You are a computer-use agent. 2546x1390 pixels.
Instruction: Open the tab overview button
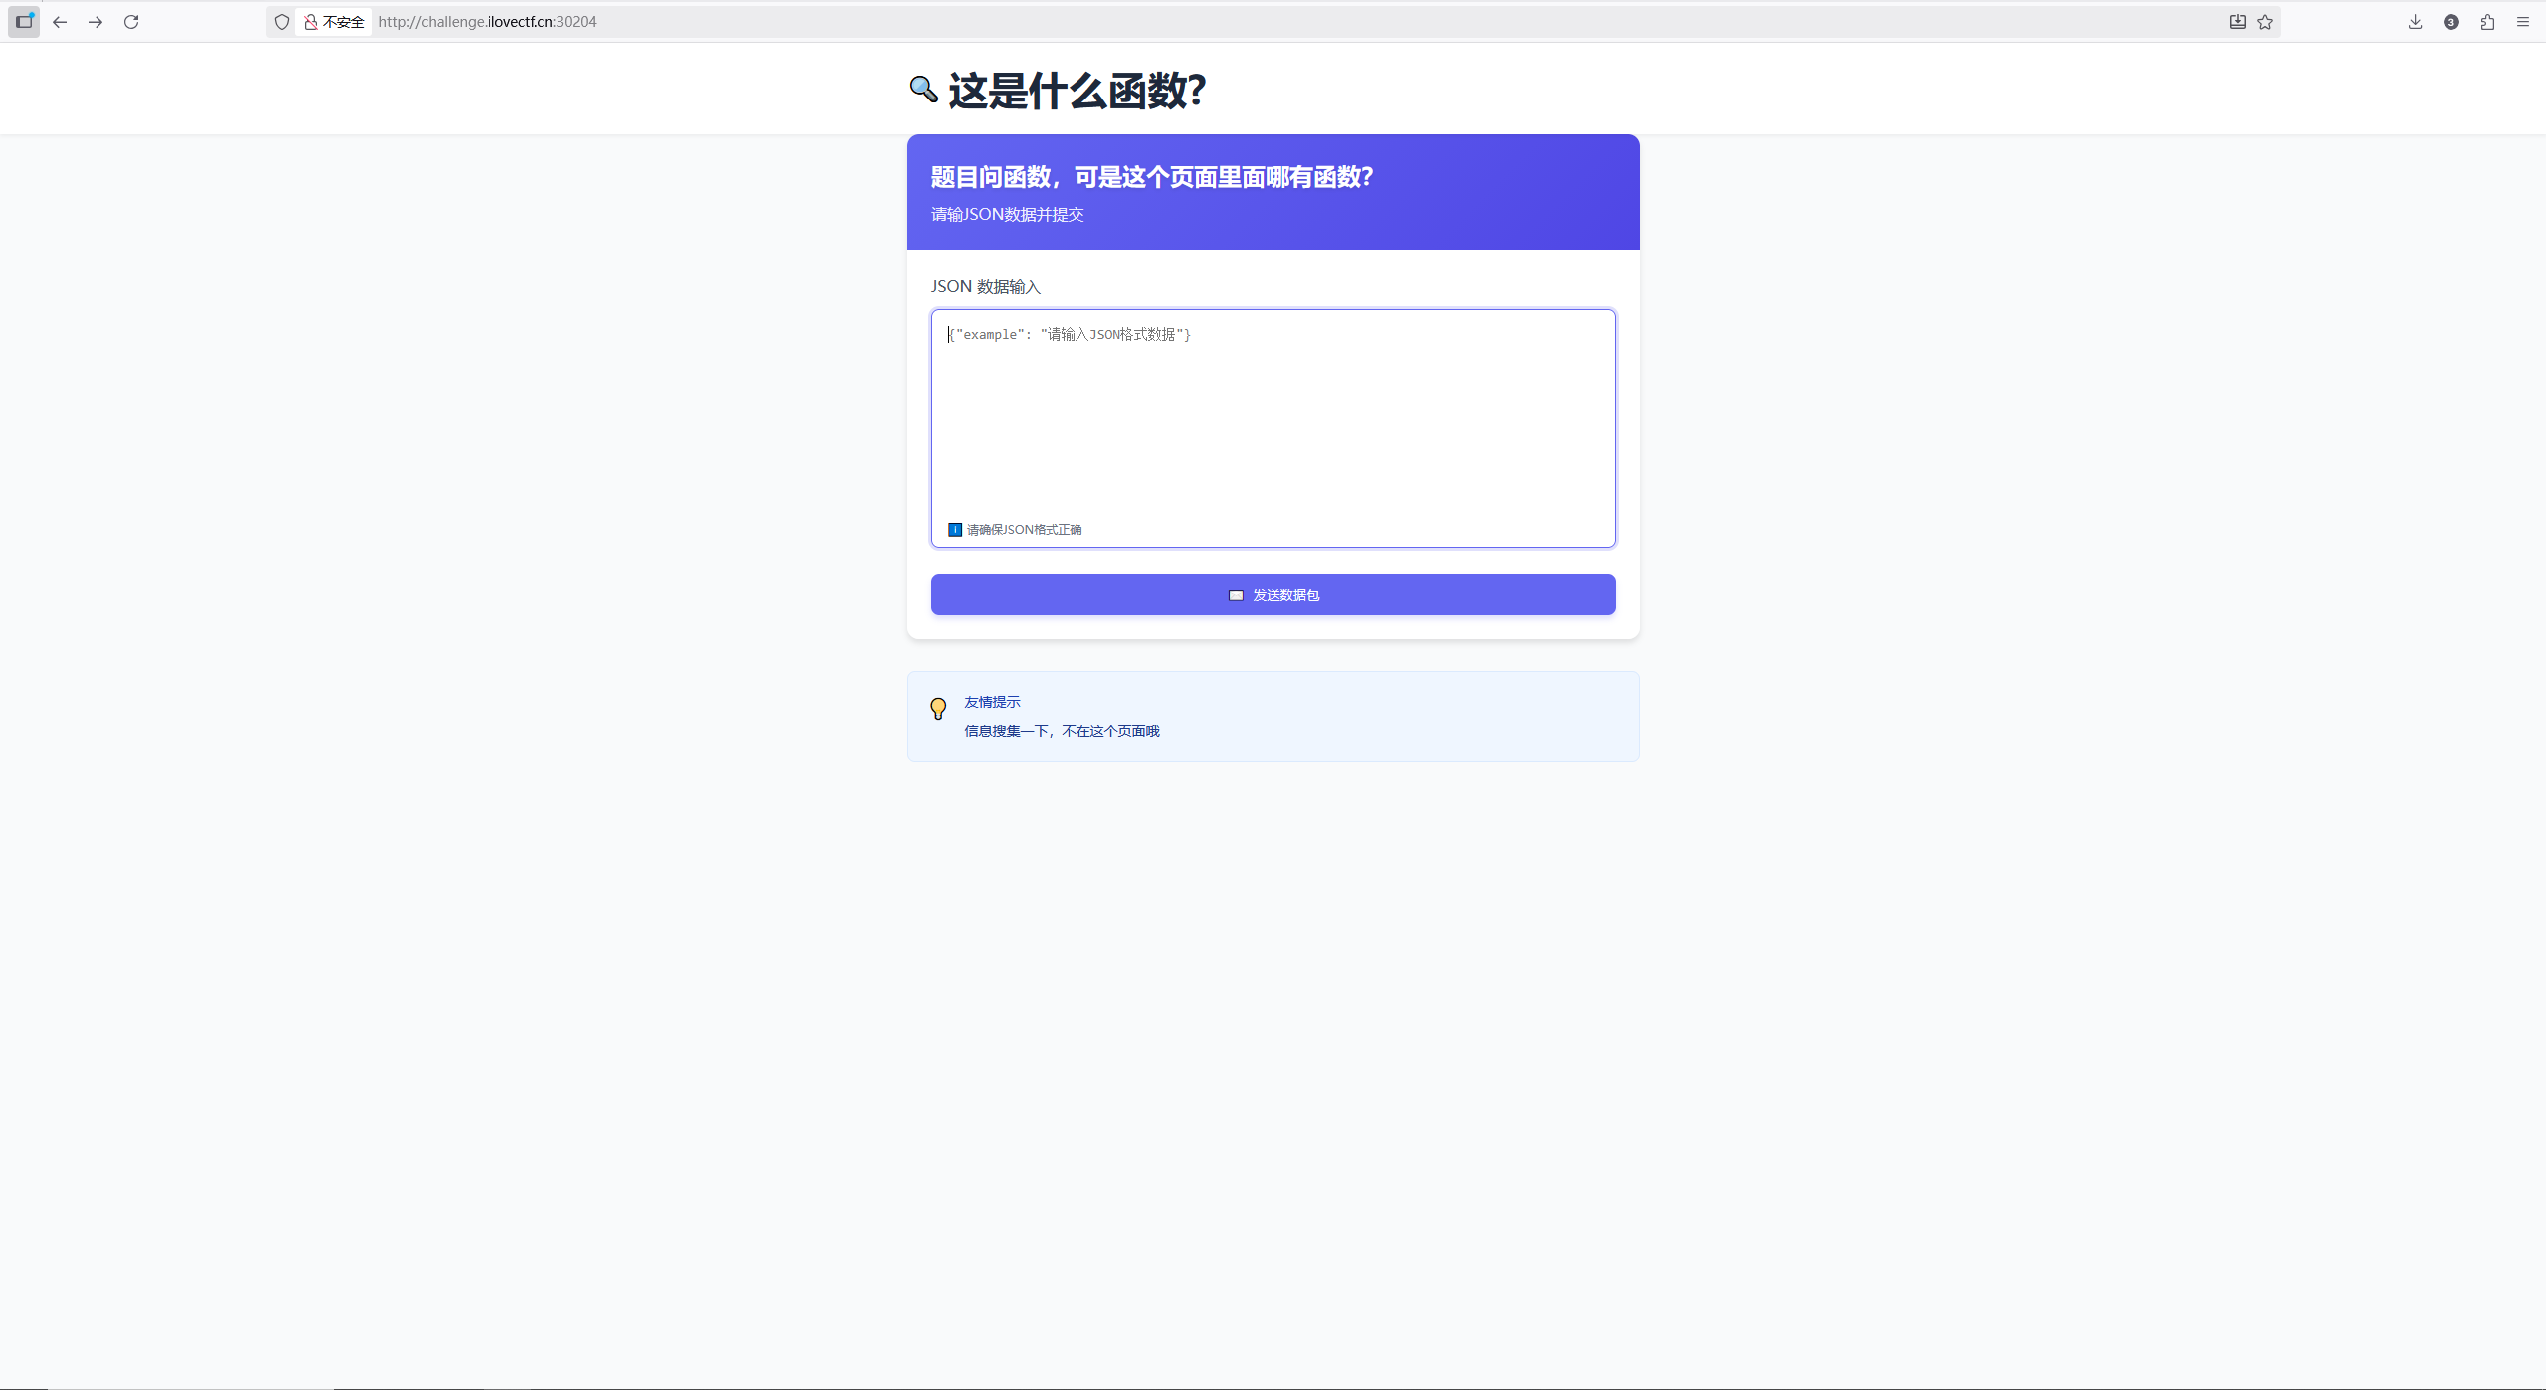(24, 21)
